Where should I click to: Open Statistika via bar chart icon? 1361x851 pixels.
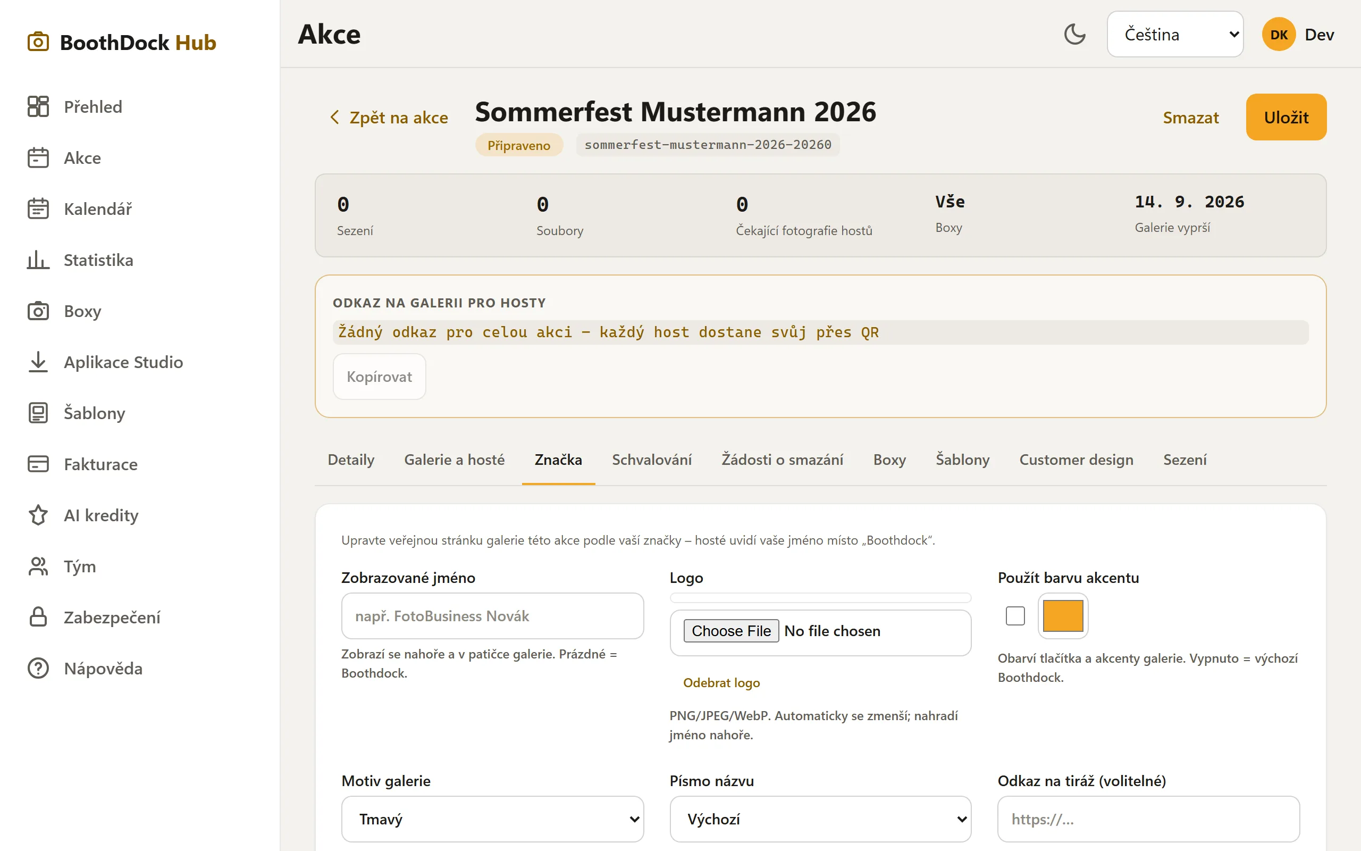click(x=38, y=260)
